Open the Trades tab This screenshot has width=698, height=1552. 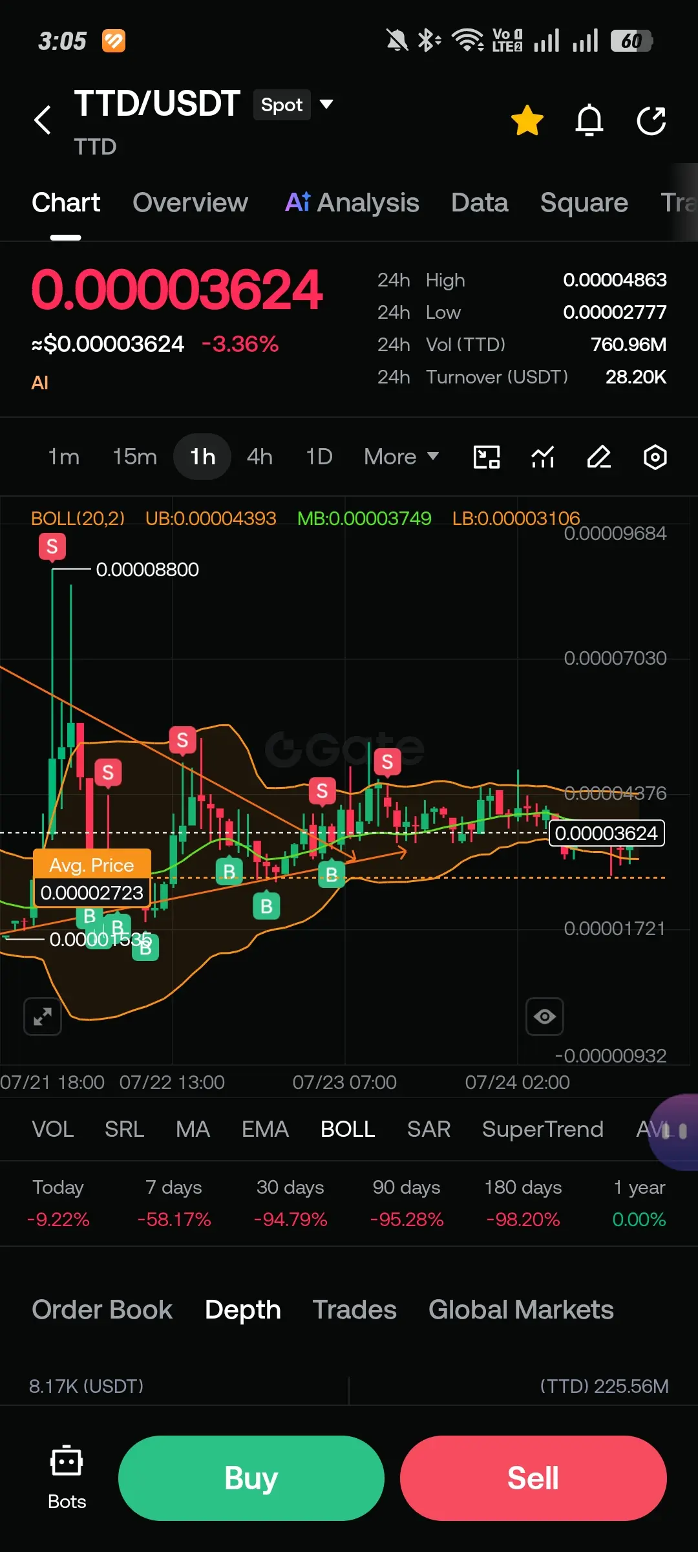(x=355, y=1309)
